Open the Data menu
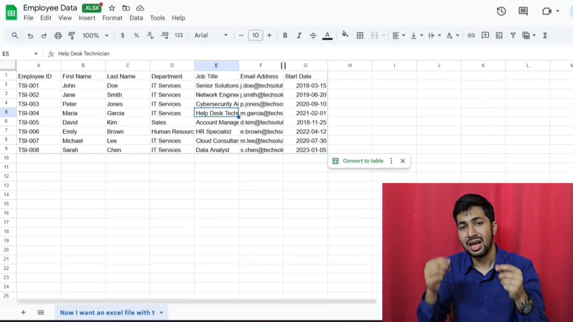573x322 pixels. tap(136, 18)
